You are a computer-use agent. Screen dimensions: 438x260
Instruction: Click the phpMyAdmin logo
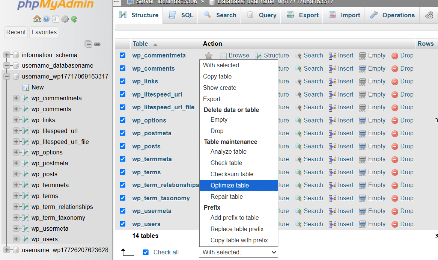(56, 5)
